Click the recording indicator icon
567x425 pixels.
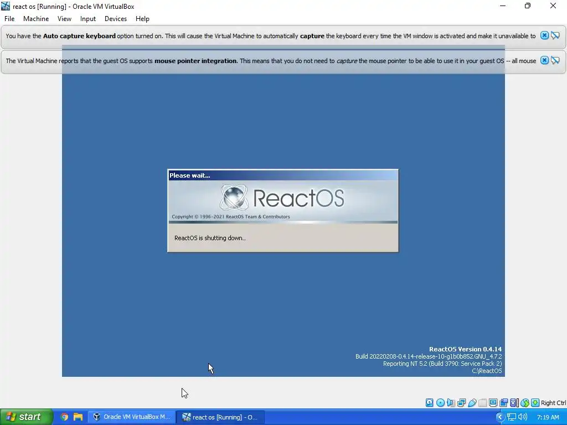point(503,403)
